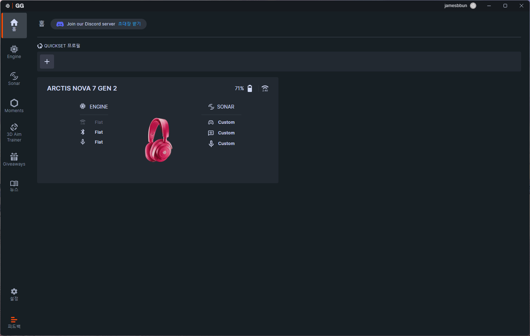The width and height of the screenshot is (530, 336).
Task: Add a new QuickSet profile
Action: [x=47, y=62]
